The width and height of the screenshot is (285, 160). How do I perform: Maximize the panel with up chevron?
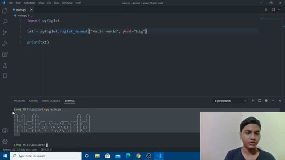[273, 101]
